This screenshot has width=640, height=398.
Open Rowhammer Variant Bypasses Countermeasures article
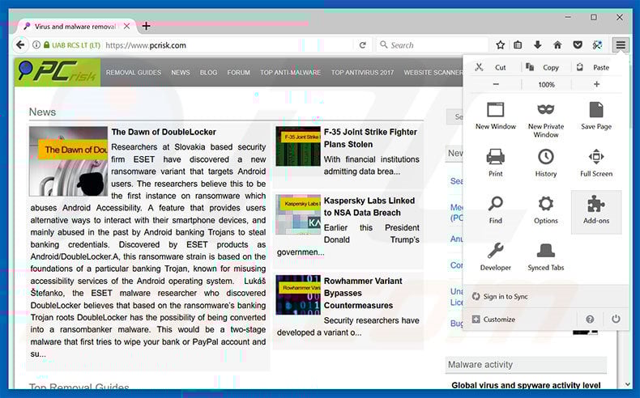coord(363,293)
